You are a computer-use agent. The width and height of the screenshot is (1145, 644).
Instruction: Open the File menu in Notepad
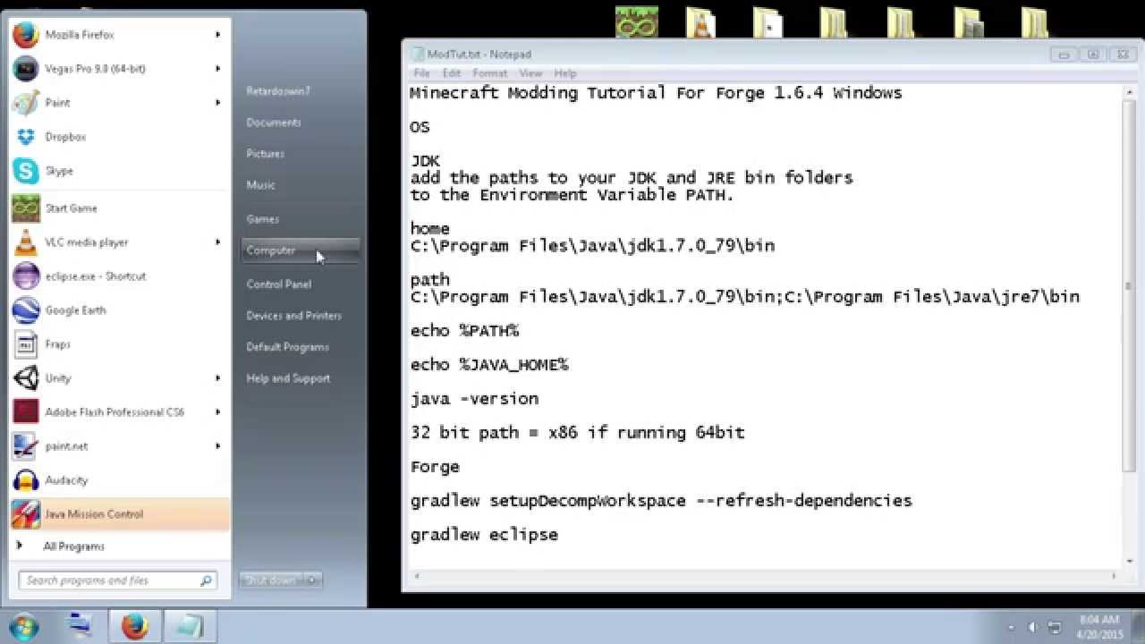pos(421,73)
